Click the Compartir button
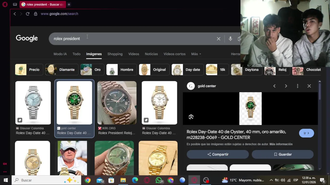330x185 pixels. pos(218,154)
